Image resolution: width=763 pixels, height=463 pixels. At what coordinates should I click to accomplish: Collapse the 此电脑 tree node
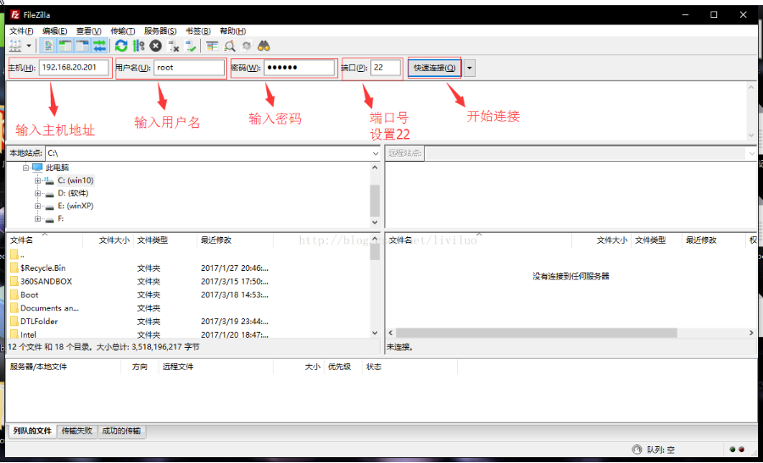pyautogui.click(x=25, y=168)
